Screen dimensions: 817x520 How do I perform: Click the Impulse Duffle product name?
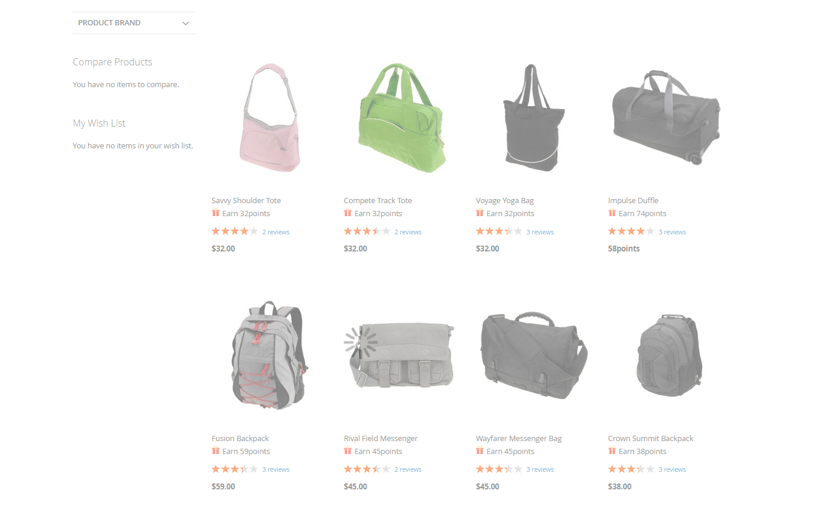point(633,200)
